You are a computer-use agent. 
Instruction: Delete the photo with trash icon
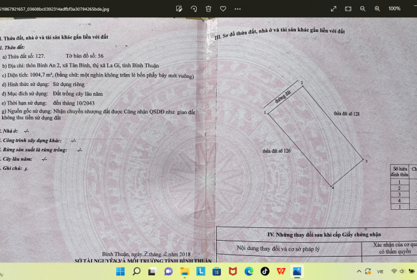(208, 9)
